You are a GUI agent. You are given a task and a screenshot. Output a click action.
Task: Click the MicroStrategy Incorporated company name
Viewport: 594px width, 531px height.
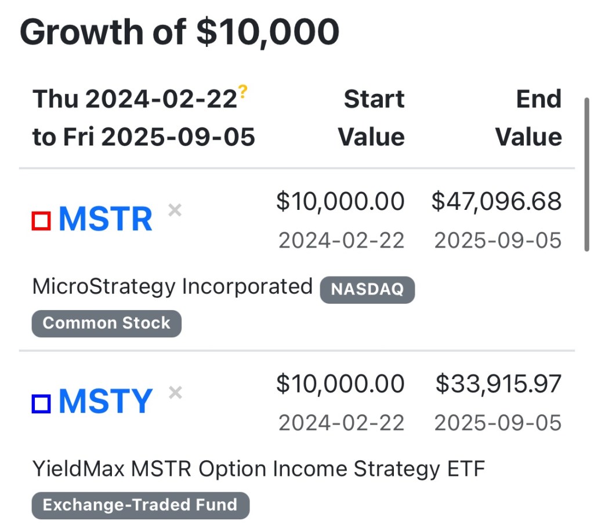pos(172,286)
